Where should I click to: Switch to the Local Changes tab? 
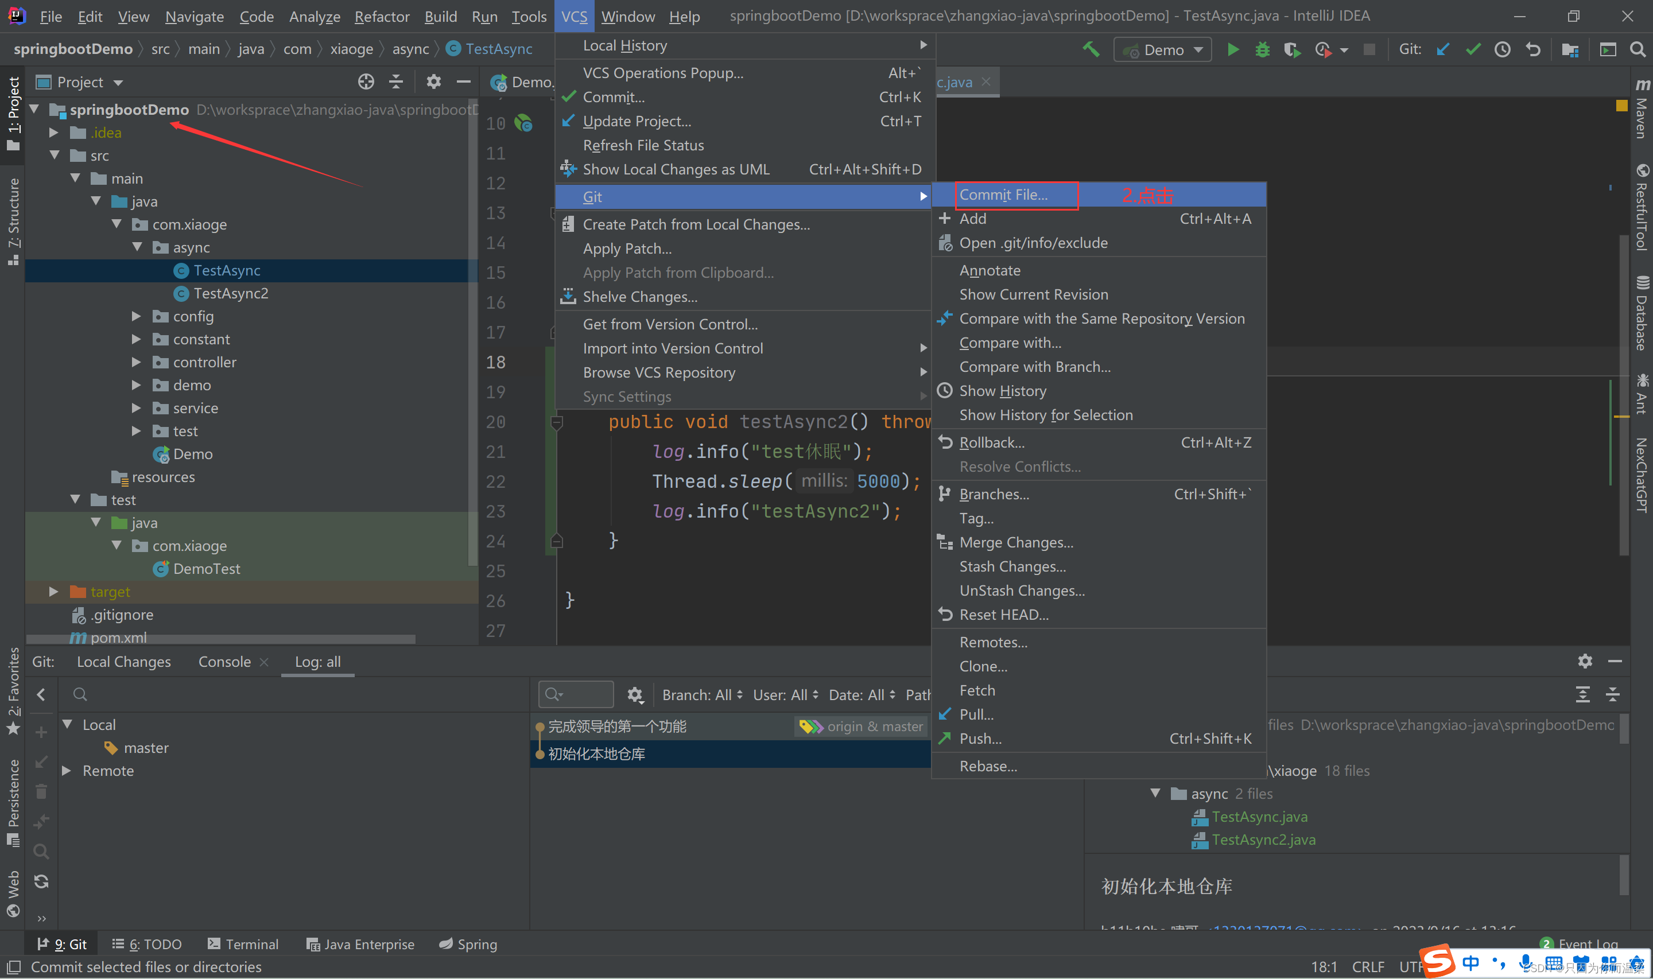pyautogui.click(x=123, y=662)
